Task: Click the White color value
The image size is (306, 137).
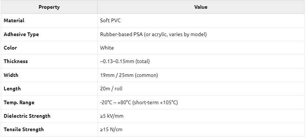Action: click(107, 48)
